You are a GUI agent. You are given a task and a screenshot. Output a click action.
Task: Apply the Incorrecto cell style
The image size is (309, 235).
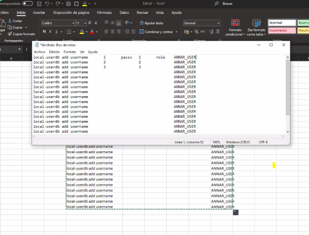coord(282,30)
